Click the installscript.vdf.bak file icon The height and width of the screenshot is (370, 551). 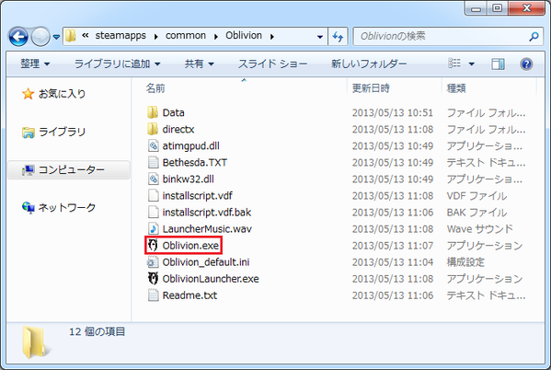coord(153,212)
